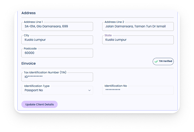Screen dimensions: 194x132
Task: Click the TIN Verified badge text
Action: point(166,61)
